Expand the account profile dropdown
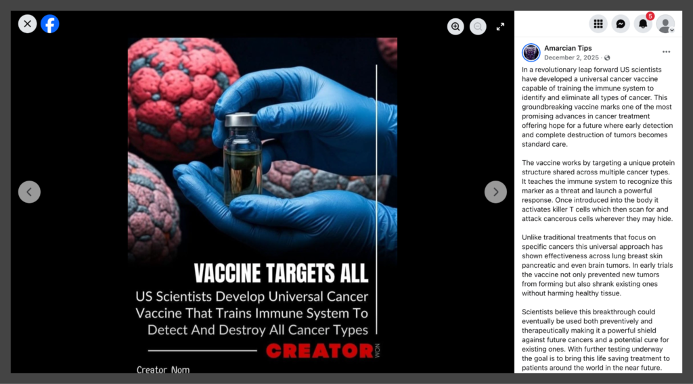Viewport: 693px width, 384px height. (665, 24)
